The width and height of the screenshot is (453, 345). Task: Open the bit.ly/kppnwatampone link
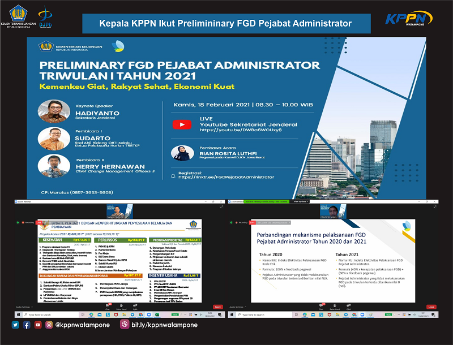164,325
